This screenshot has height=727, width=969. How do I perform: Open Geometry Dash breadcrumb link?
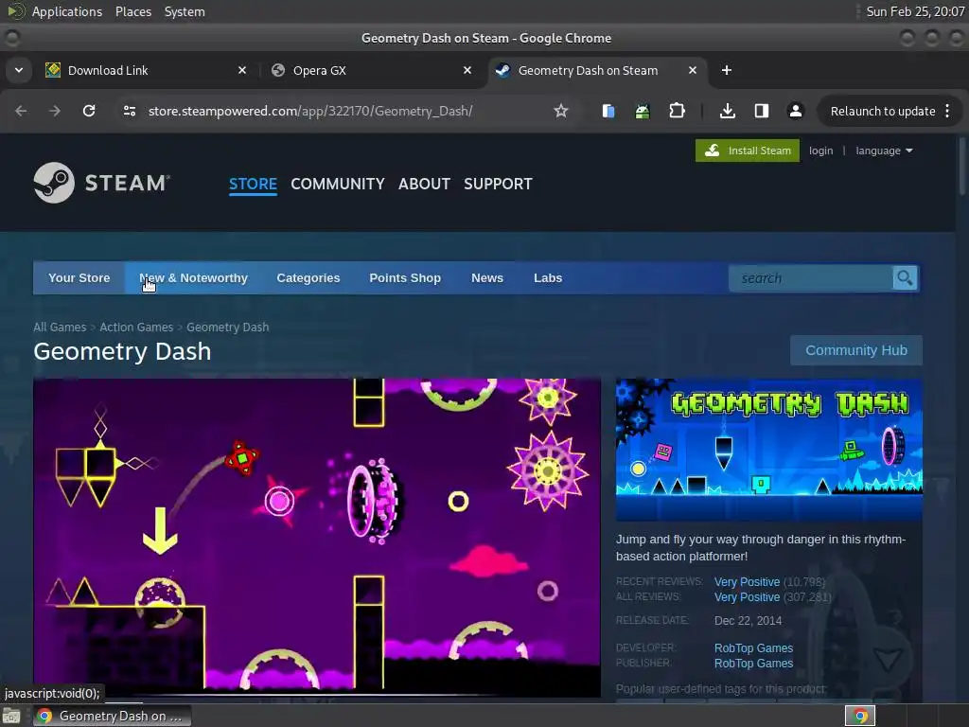[227, 327]
